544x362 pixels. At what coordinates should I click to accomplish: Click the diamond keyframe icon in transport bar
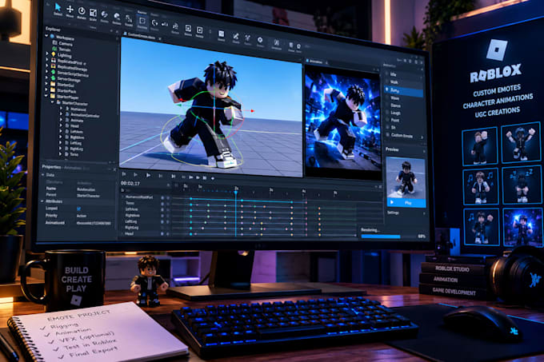pos(212,178)
